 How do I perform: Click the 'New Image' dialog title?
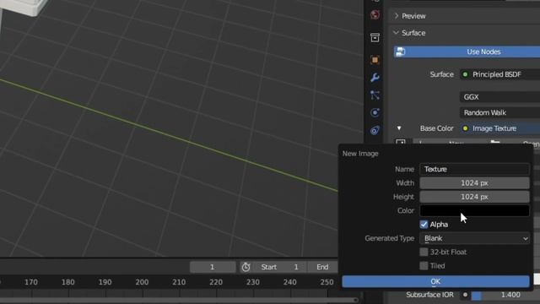(x=360, y=154)
